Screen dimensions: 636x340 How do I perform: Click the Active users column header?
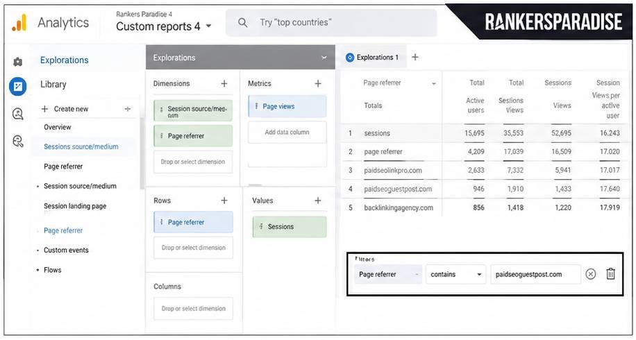(x=475, y=105)
